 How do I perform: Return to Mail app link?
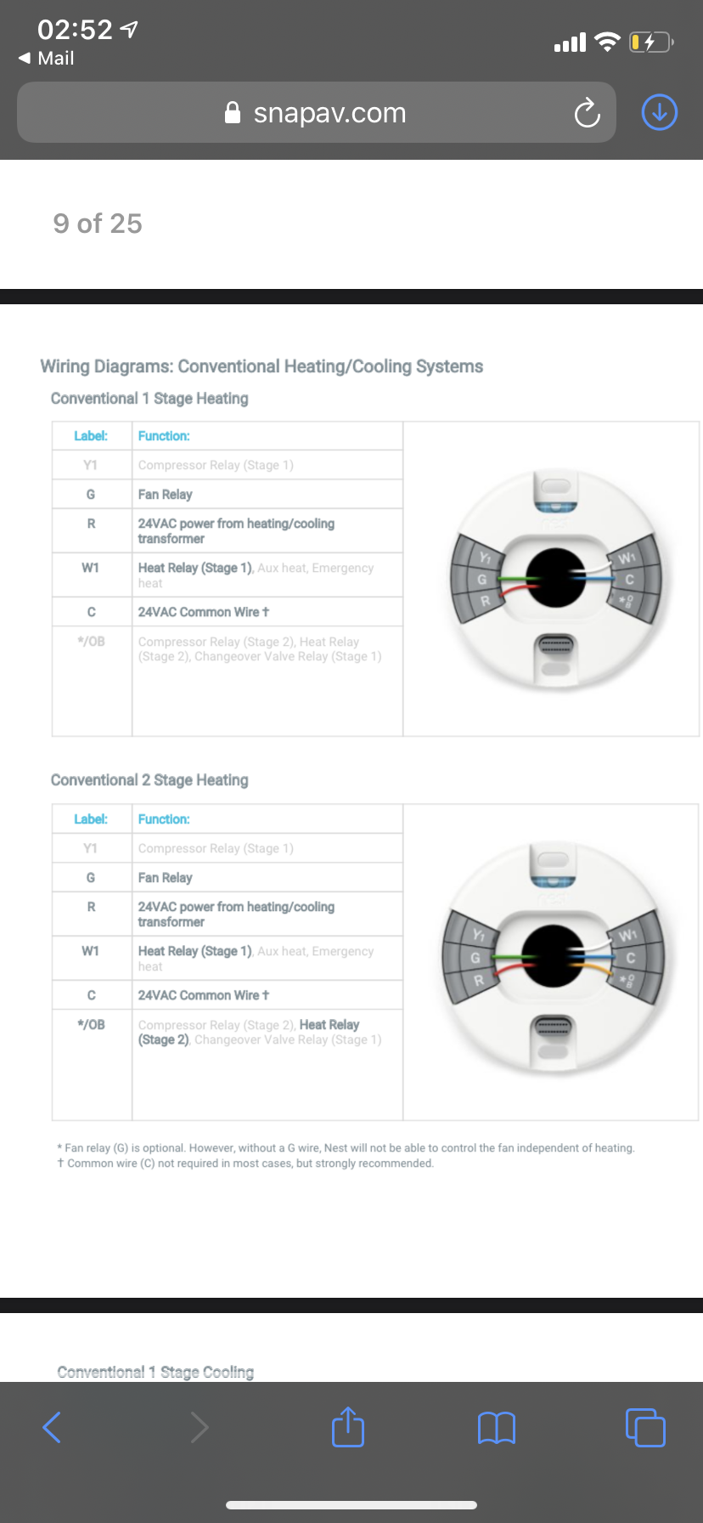click(x=47, y=58)
